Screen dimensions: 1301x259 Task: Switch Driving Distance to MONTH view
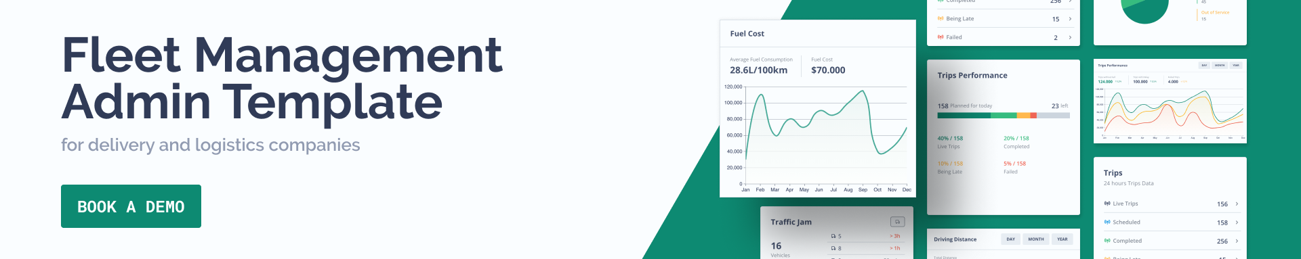1036,239
